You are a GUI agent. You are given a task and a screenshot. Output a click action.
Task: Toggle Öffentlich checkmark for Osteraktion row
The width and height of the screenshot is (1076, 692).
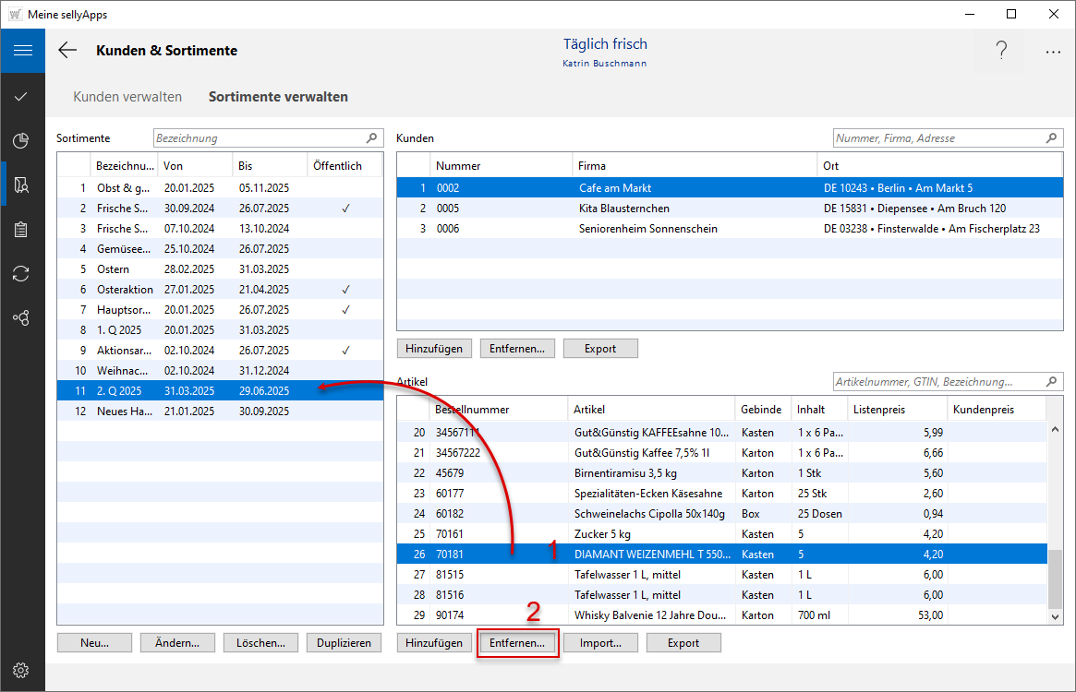click(x=345, y=290)
